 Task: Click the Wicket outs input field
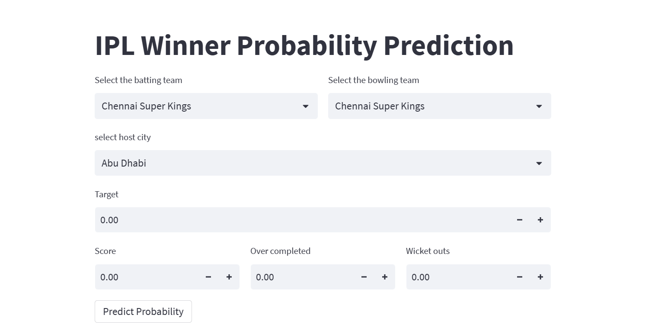point(458,277)
